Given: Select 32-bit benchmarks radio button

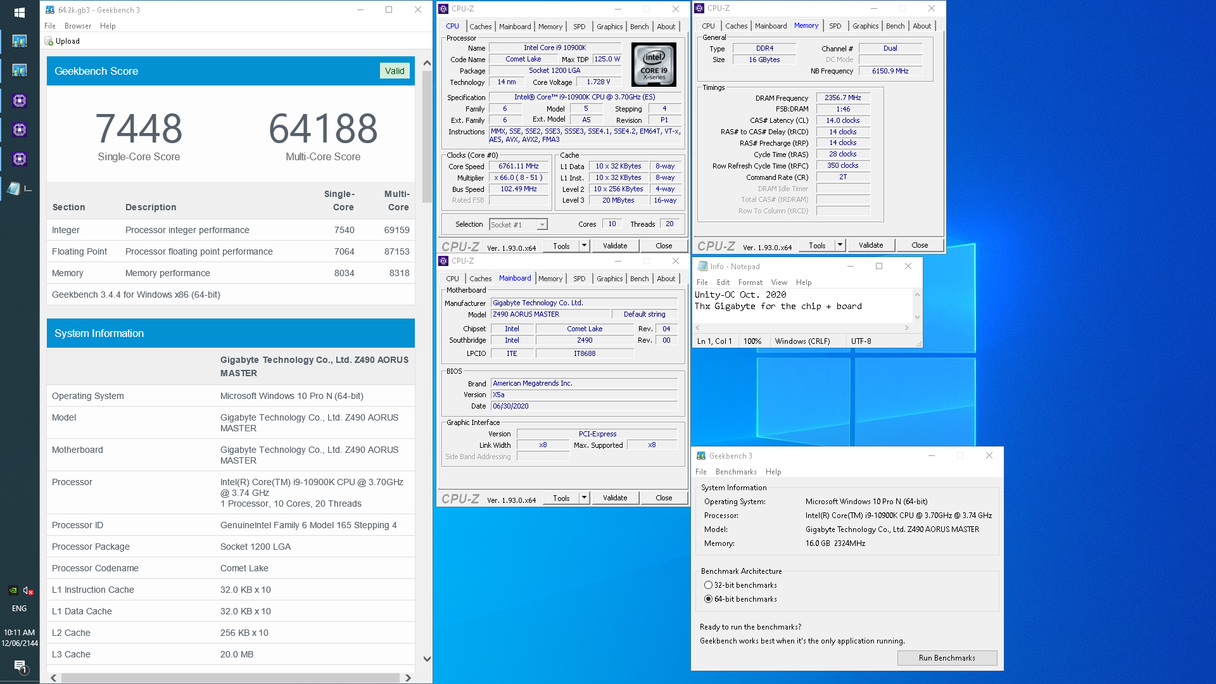Looking at the screenshot, I should [x=708, y=585].
